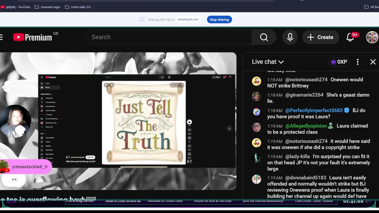This screenshot has width=379, height=213.
Task: Stop sharing this tab
Action: (219, 20)
